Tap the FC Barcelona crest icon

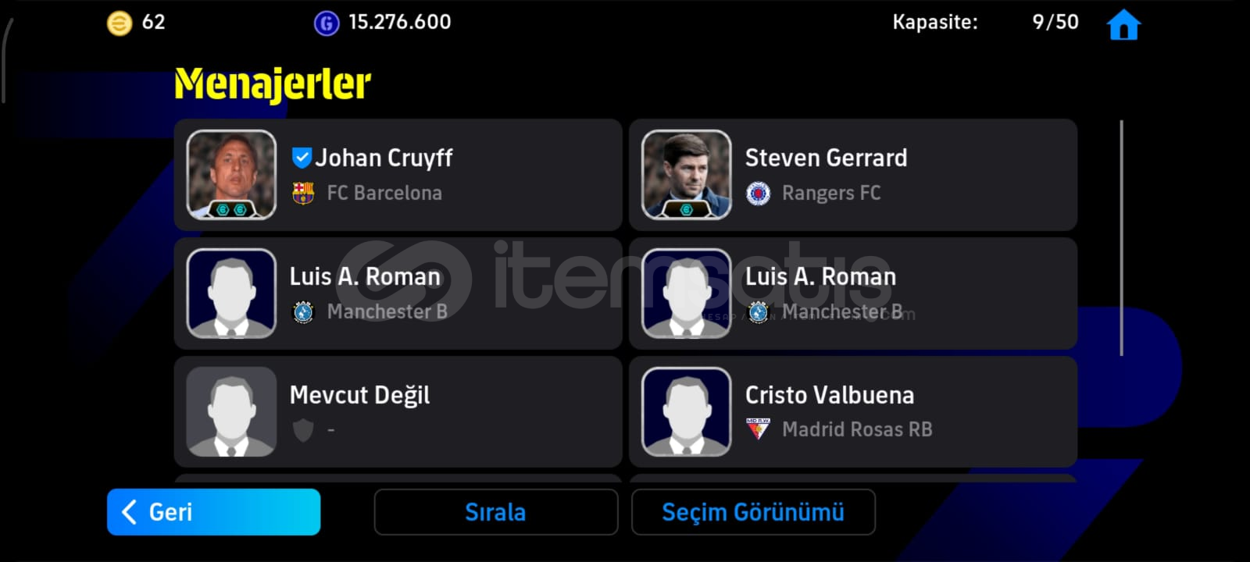(303, 193)
